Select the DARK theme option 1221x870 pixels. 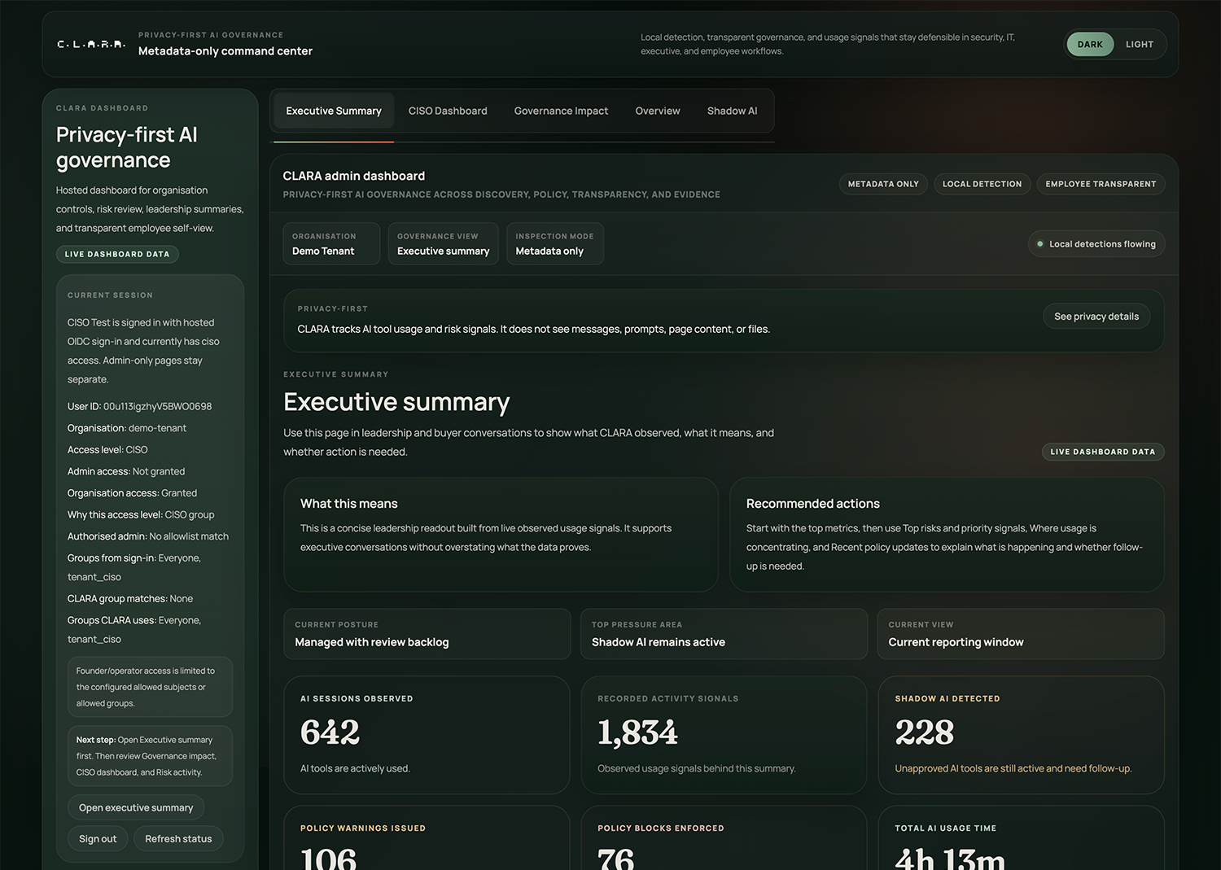pyautogui.click(x=1090, y=44)
